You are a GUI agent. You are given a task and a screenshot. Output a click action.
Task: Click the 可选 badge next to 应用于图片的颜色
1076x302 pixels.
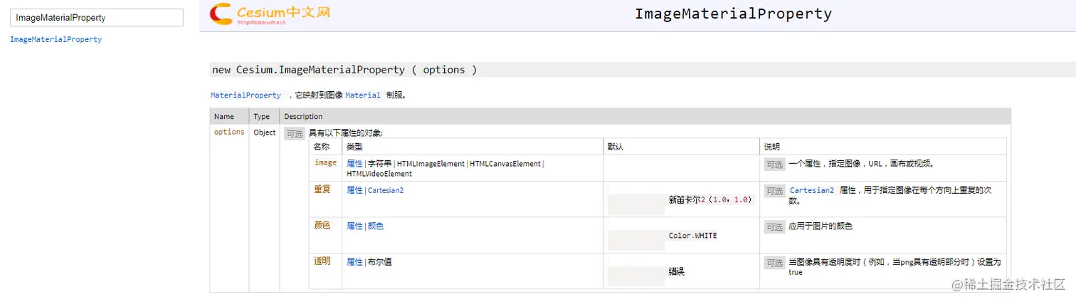pos(774,226)
